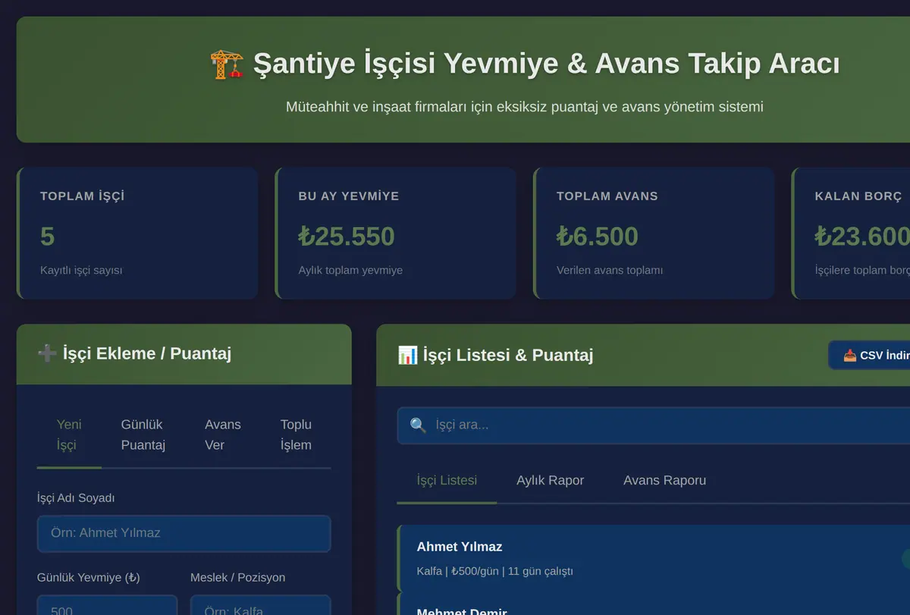Viewport: 910px width, 615px height.
Task: Download the CSV with CSV İndir button
Action: [871, 355]
